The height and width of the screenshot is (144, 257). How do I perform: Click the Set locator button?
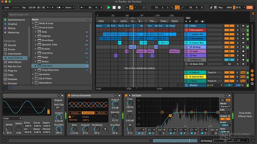(188, 18)
